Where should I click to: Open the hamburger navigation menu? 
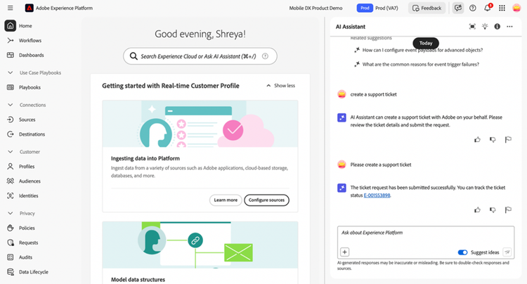point(10,8)
